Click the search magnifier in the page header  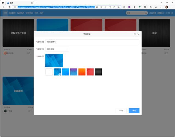pos(145,13)
